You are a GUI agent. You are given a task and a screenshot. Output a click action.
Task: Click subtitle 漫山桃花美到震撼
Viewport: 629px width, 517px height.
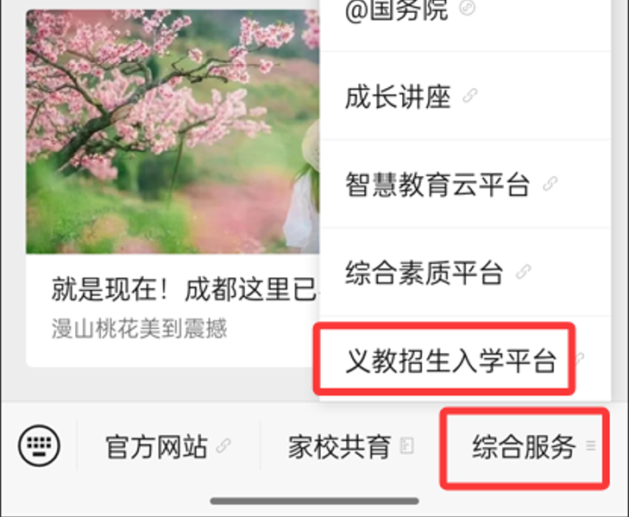click(139, 328)
